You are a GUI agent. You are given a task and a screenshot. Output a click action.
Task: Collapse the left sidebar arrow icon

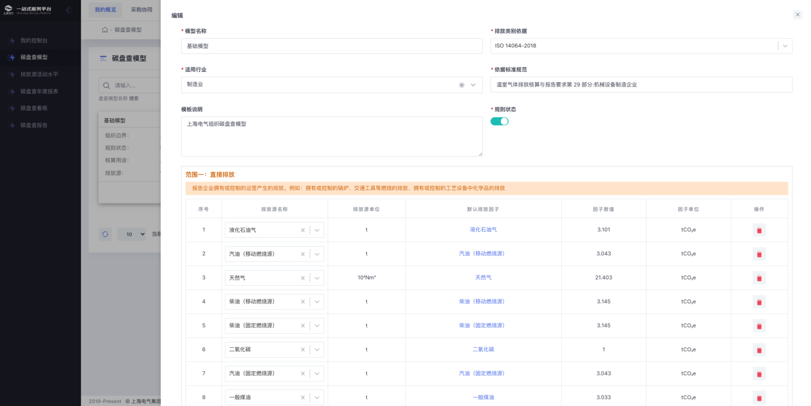tap(68, 10)
